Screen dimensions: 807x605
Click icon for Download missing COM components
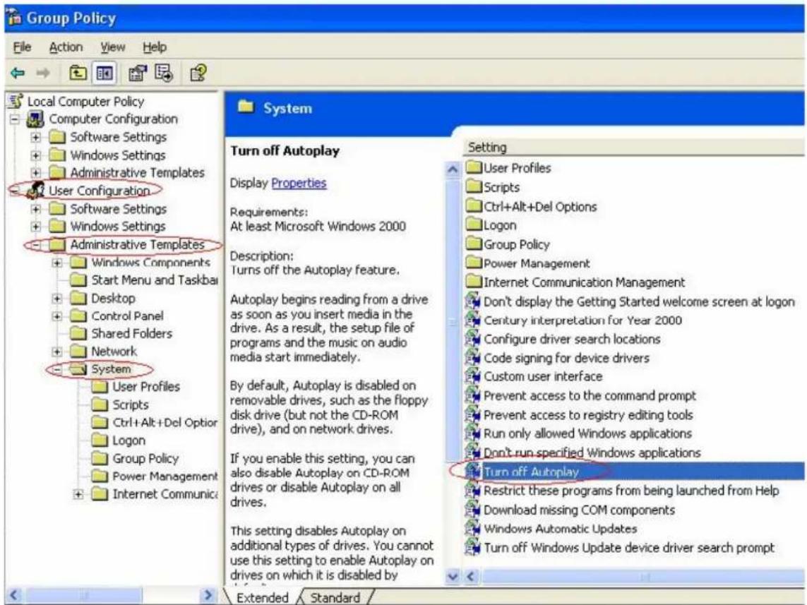(x=472, y=509)
